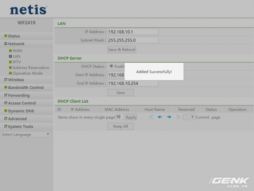Open the Operation Mode page
254x191 pixels.
(x=27, y=74)
